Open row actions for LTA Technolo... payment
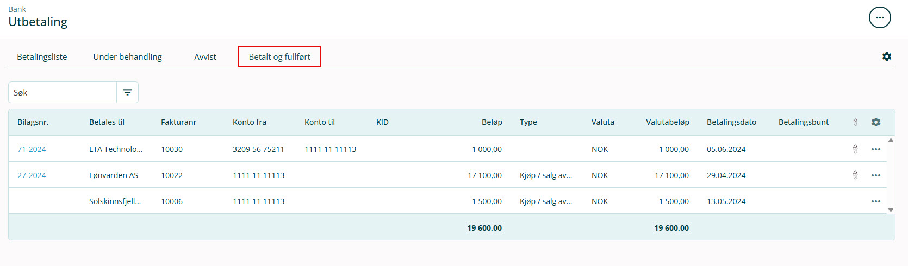 tap(876, 149)
